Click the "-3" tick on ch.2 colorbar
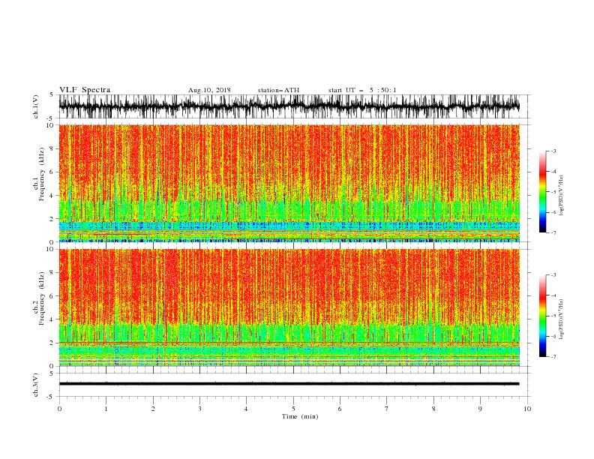 pos(553,275)
